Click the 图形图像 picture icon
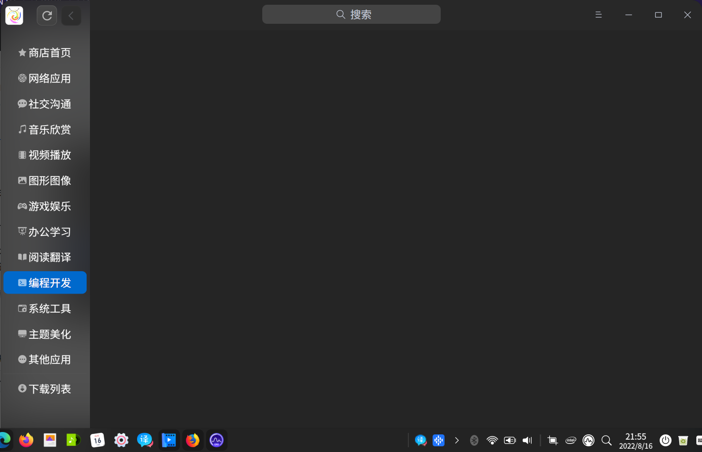 [x=22, y=180]
